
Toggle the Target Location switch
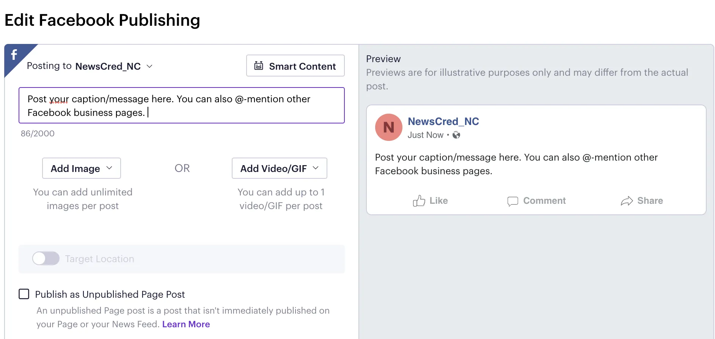46,259
